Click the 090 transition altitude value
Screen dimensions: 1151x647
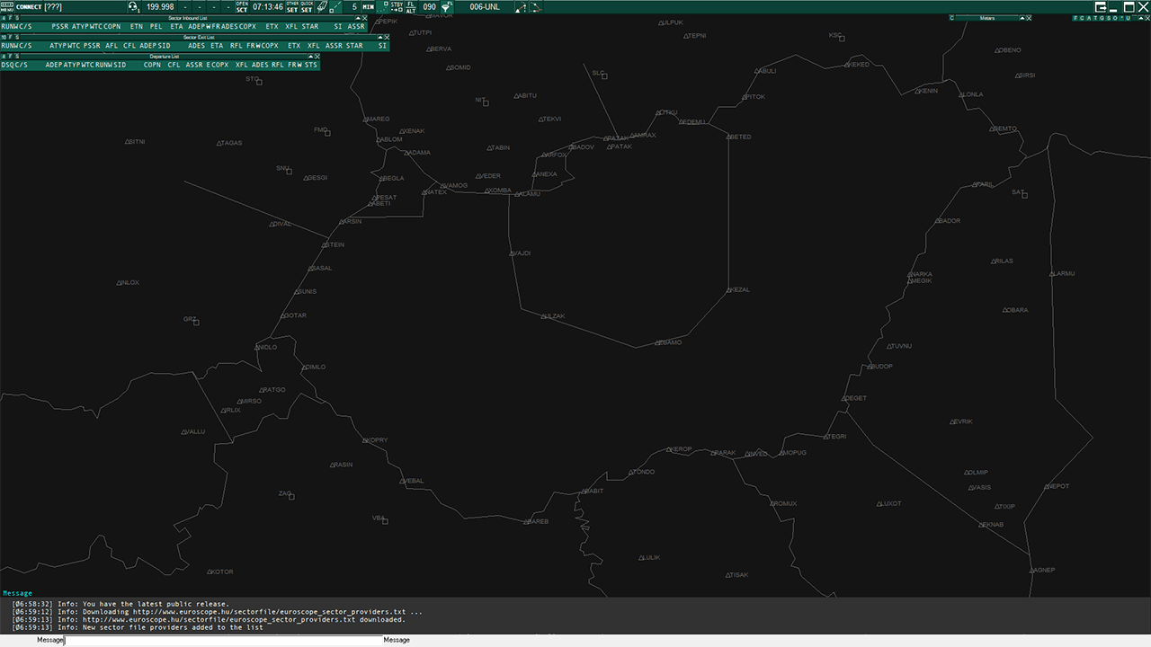[x=430, y=7]
